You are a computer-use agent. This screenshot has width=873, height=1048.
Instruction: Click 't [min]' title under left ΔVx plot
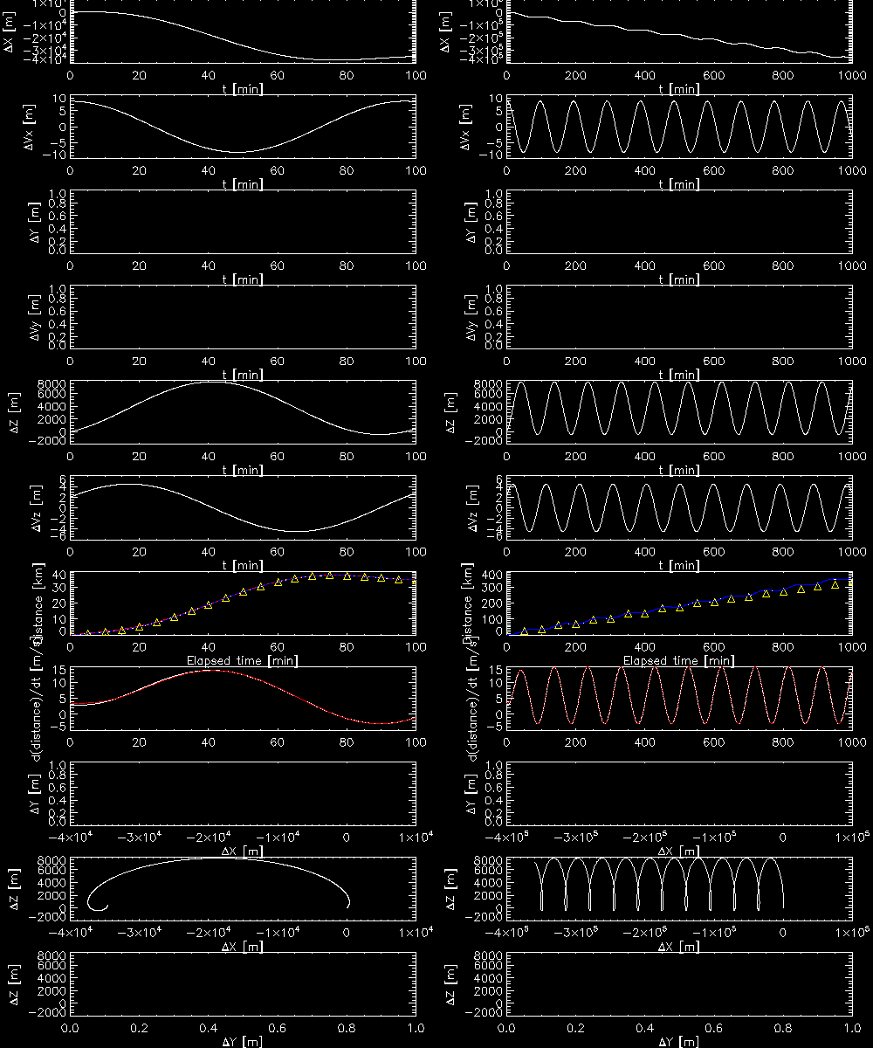(243, 184)
